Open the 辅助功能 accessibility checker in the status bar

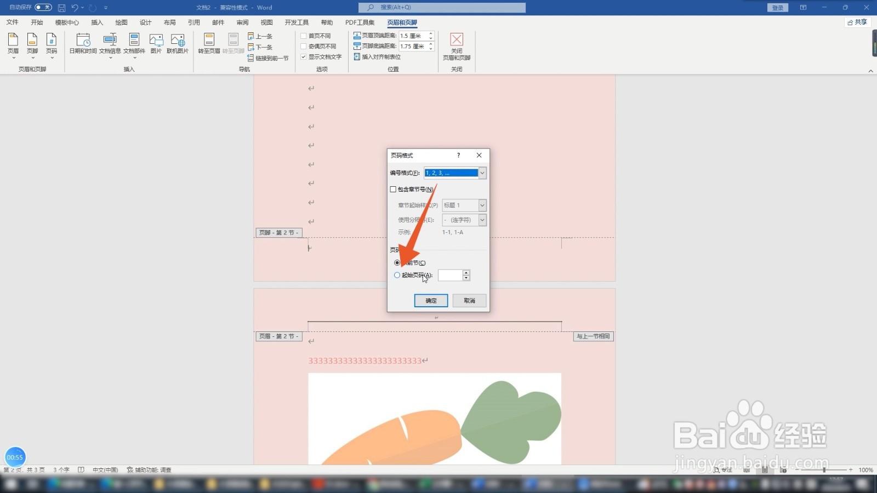point(149,470)
